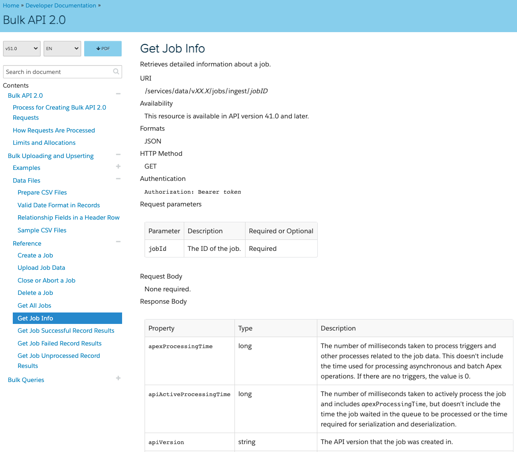Open the EN language dropdown
Viewport: 517px width, 452px height.
pos(62,48)
